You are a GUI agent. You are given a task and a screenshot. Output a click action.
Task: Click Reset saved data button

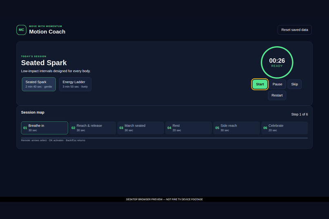(295, 30)
